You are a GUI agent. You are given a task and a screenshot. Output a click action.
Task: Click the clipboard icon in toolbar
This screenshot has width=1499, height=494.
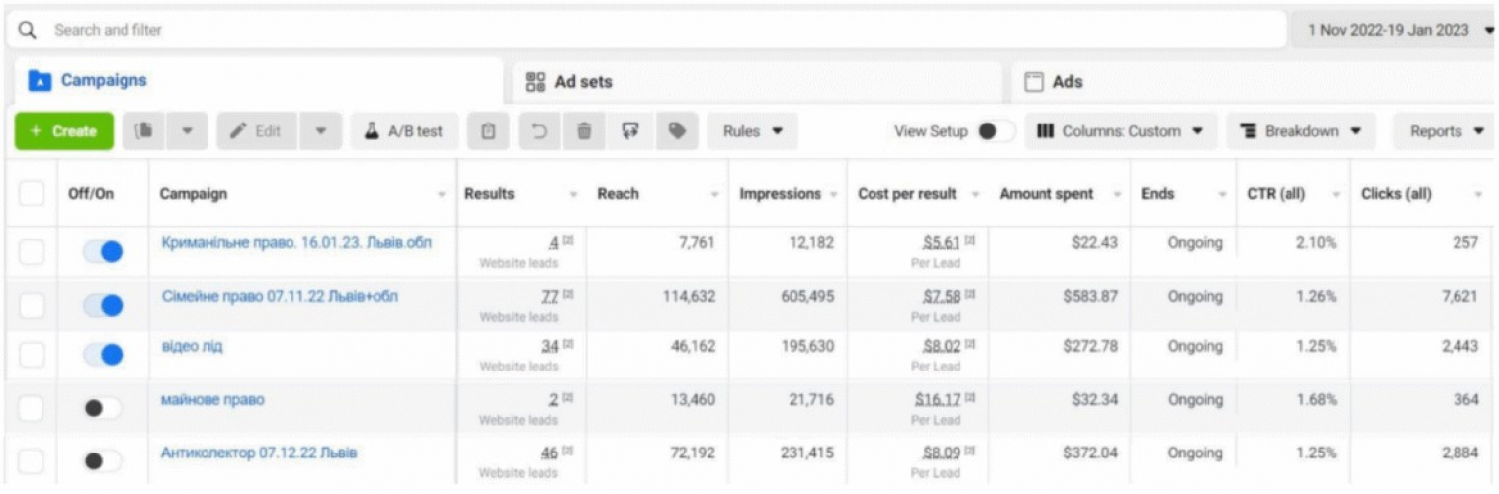coord(488,131)
